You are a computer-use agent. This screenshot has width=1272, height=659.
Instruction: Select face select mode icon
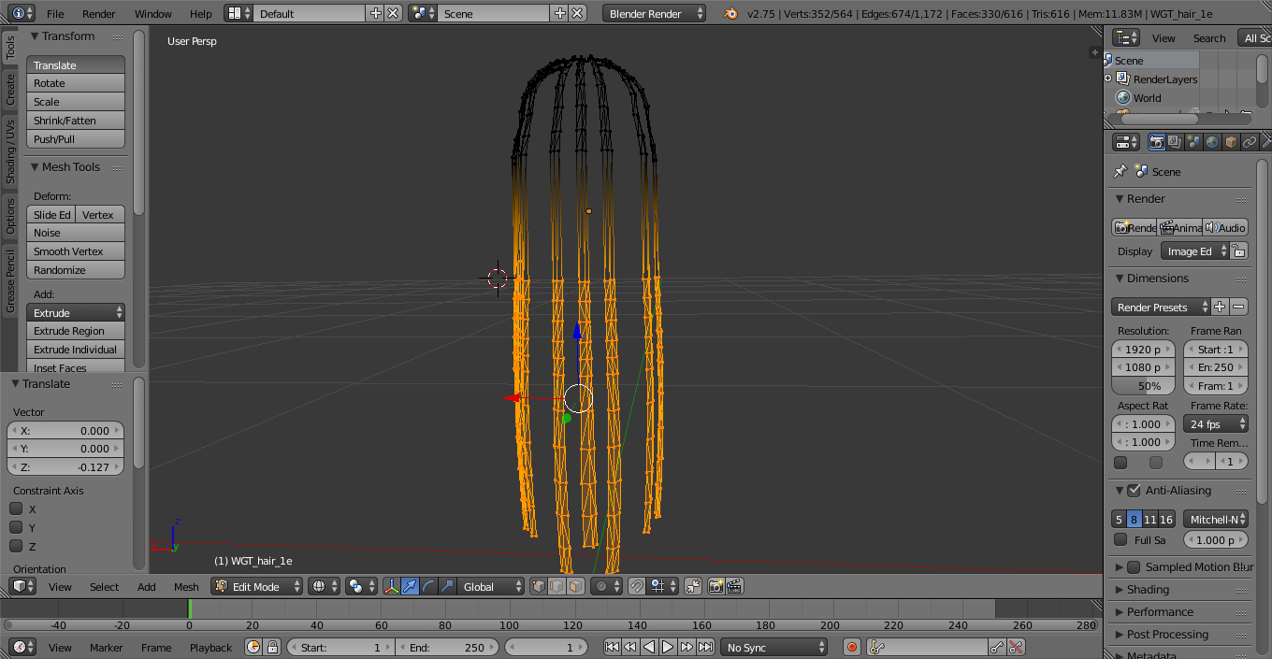coord(576,586)
